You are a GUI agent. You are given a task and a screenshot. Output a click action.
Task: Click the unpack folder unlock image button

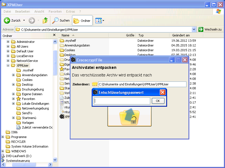pyautogui.click(x=130, y=116)
